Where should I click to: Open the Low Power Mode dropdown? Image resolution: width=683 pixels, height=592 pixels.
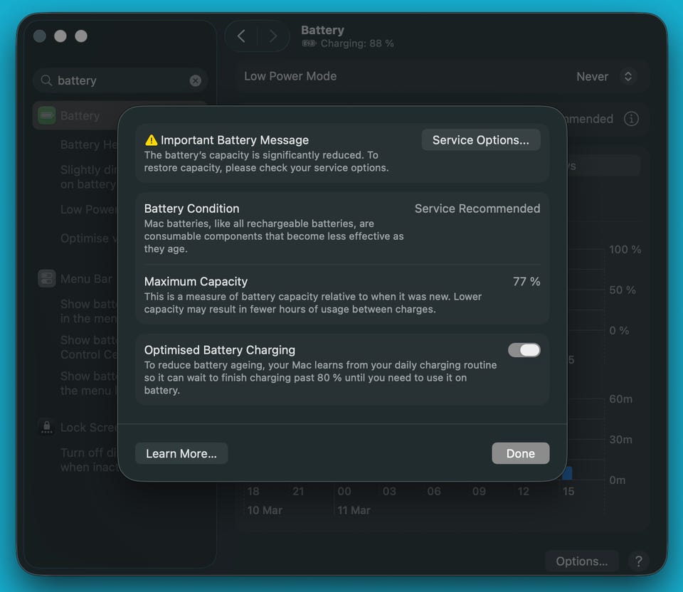coord(627,77)
